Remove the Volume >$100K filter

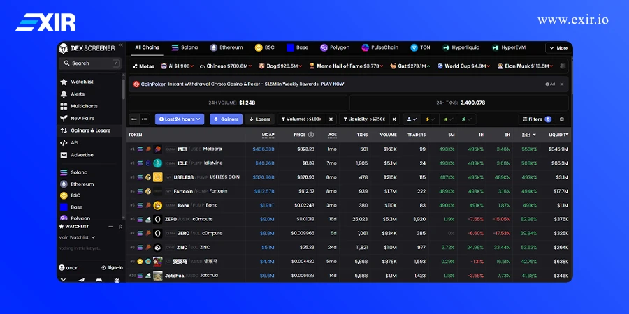(331, 119)
